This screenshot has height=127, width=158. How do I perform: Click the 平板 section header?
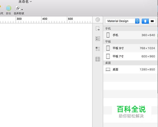click(x=130, y=42)
